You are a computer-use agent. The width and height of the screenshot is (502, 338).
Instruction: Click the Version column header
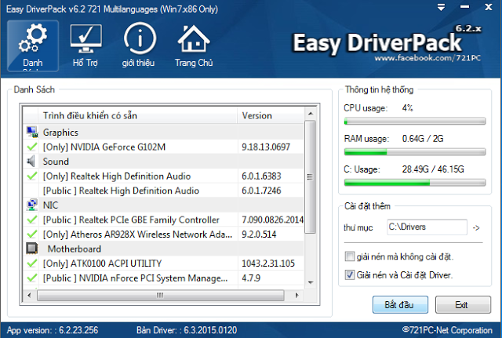tap(271, 115)
